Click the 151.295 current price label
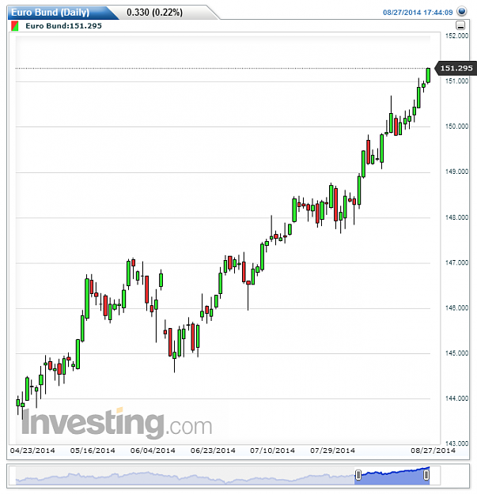 pos(456,68)
